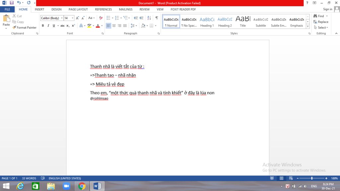Sort the selected paragraphs
The width and height of the screenshot is (340, 191).
click(x=149, y=18)
